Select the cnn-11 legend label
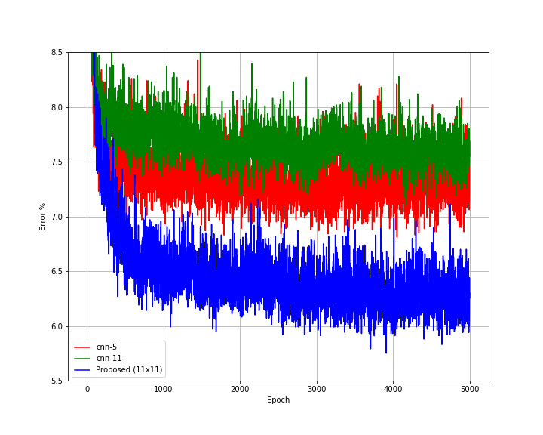543x435 pixels. (109, 359)
